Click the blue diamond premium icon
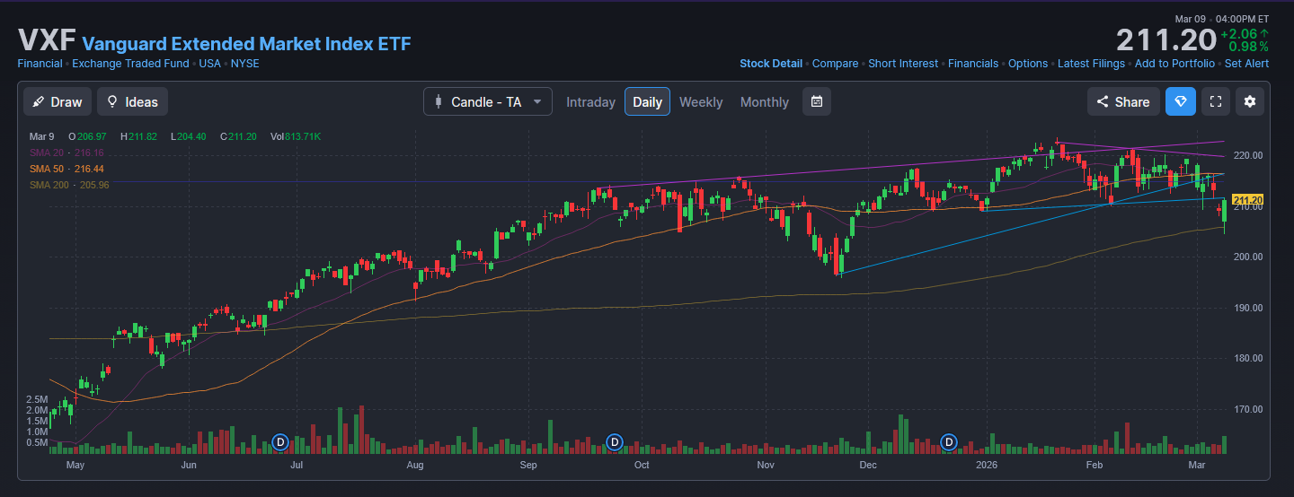 pyautogui.click(x=1181, y=101)
